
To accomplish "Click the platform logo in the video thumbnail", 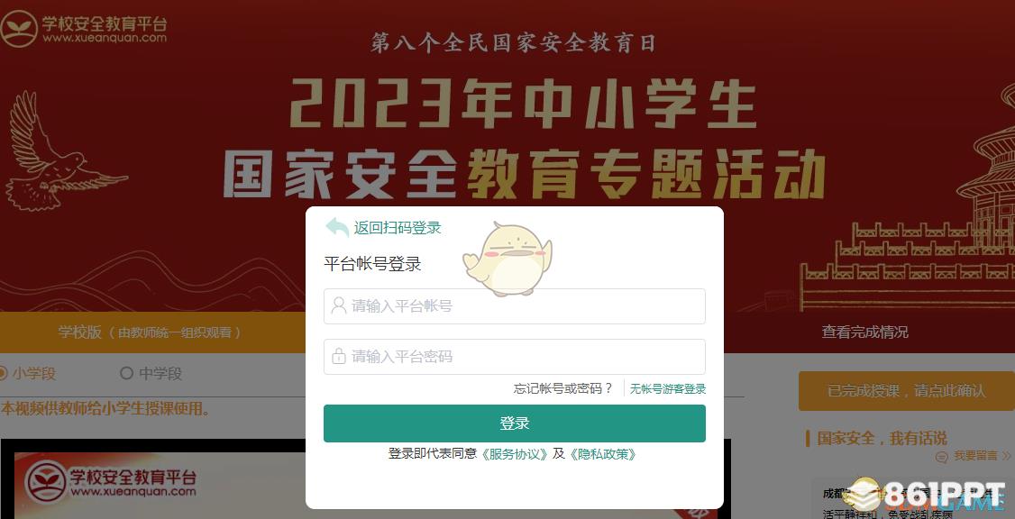I will 110,483.
